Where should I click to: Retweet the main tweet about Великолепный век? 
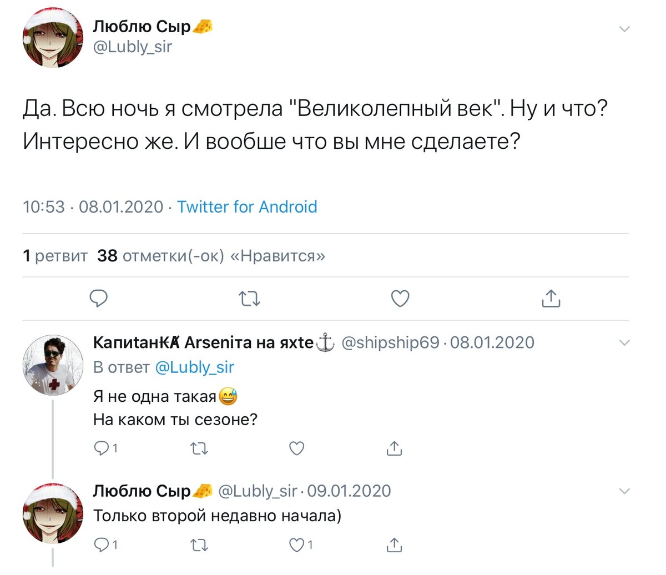(249, 299)
